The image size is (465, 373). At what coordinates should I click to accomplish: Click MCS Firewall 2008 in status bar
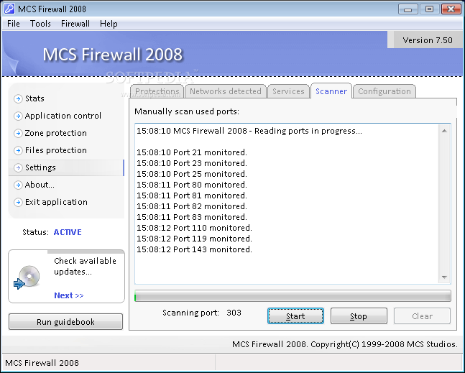point(42,363)
